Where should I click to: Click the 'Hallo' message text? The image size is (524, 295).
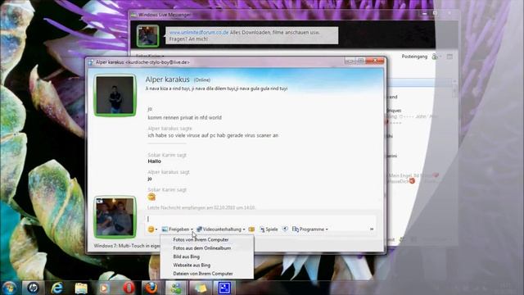pyautogui.click(x=155, y=161)
